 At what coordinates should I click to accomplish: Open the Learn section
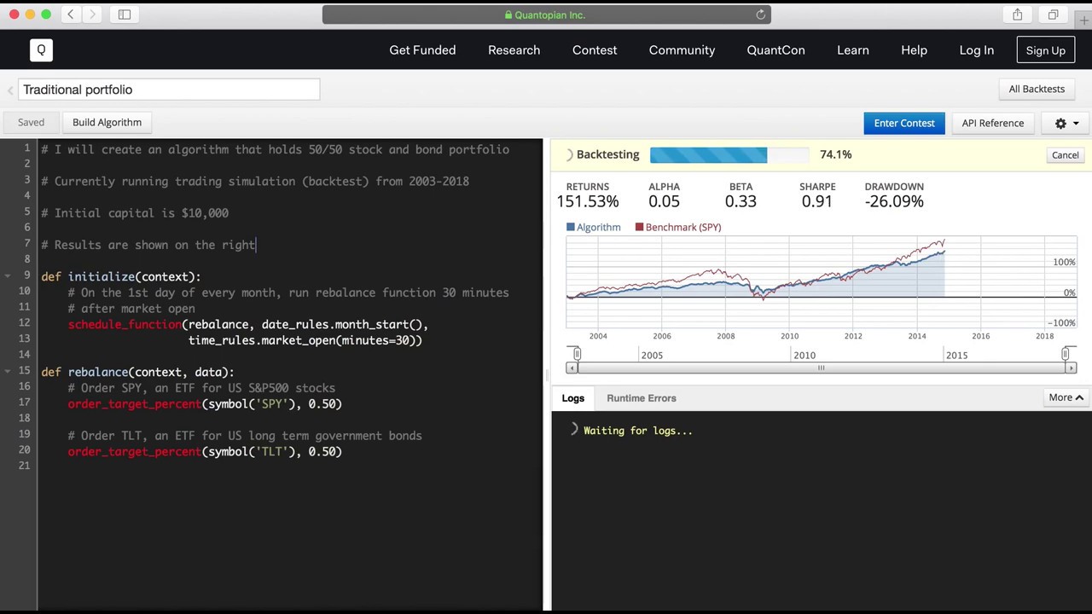pyautogui.click(x=853, y=50)
